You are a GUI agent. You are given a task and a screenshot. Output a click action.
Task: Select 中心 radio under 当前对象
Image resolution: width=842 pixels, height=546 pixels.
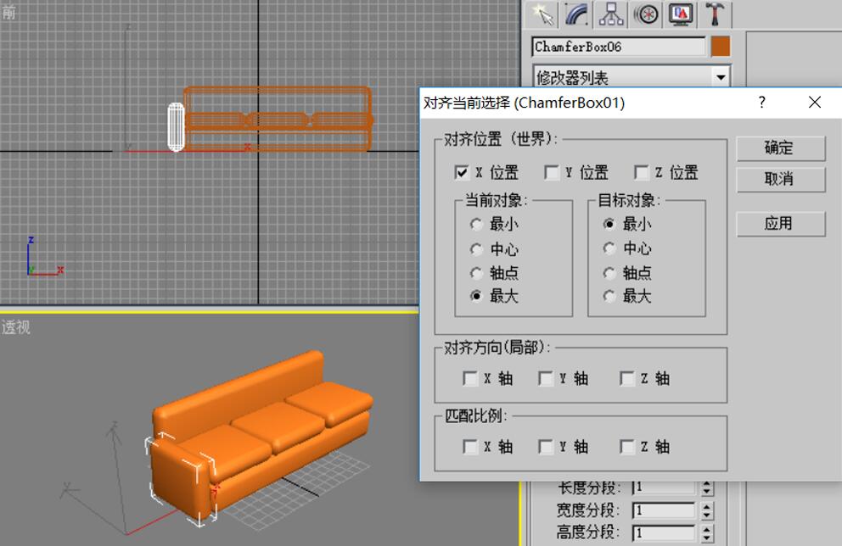(476, 248)
